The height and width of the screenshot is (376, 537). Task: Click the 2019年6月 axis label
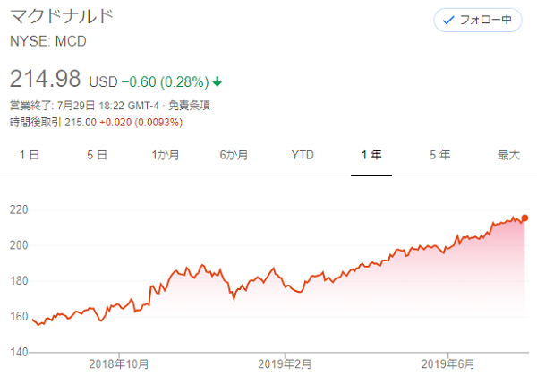coord(448,364)
